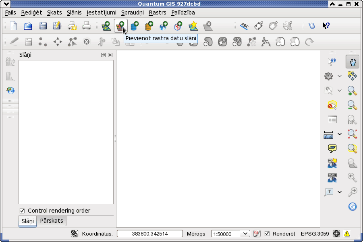Image resolution: width=363 pixels, height=242 pixels.
Task: Select the Zoom in magnifier tool
Action: point(353,91)
